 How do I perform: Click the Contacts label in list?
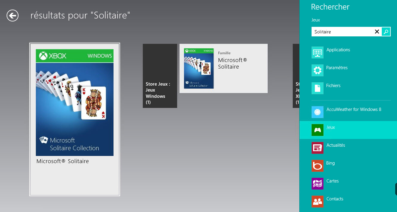(335, 199)
